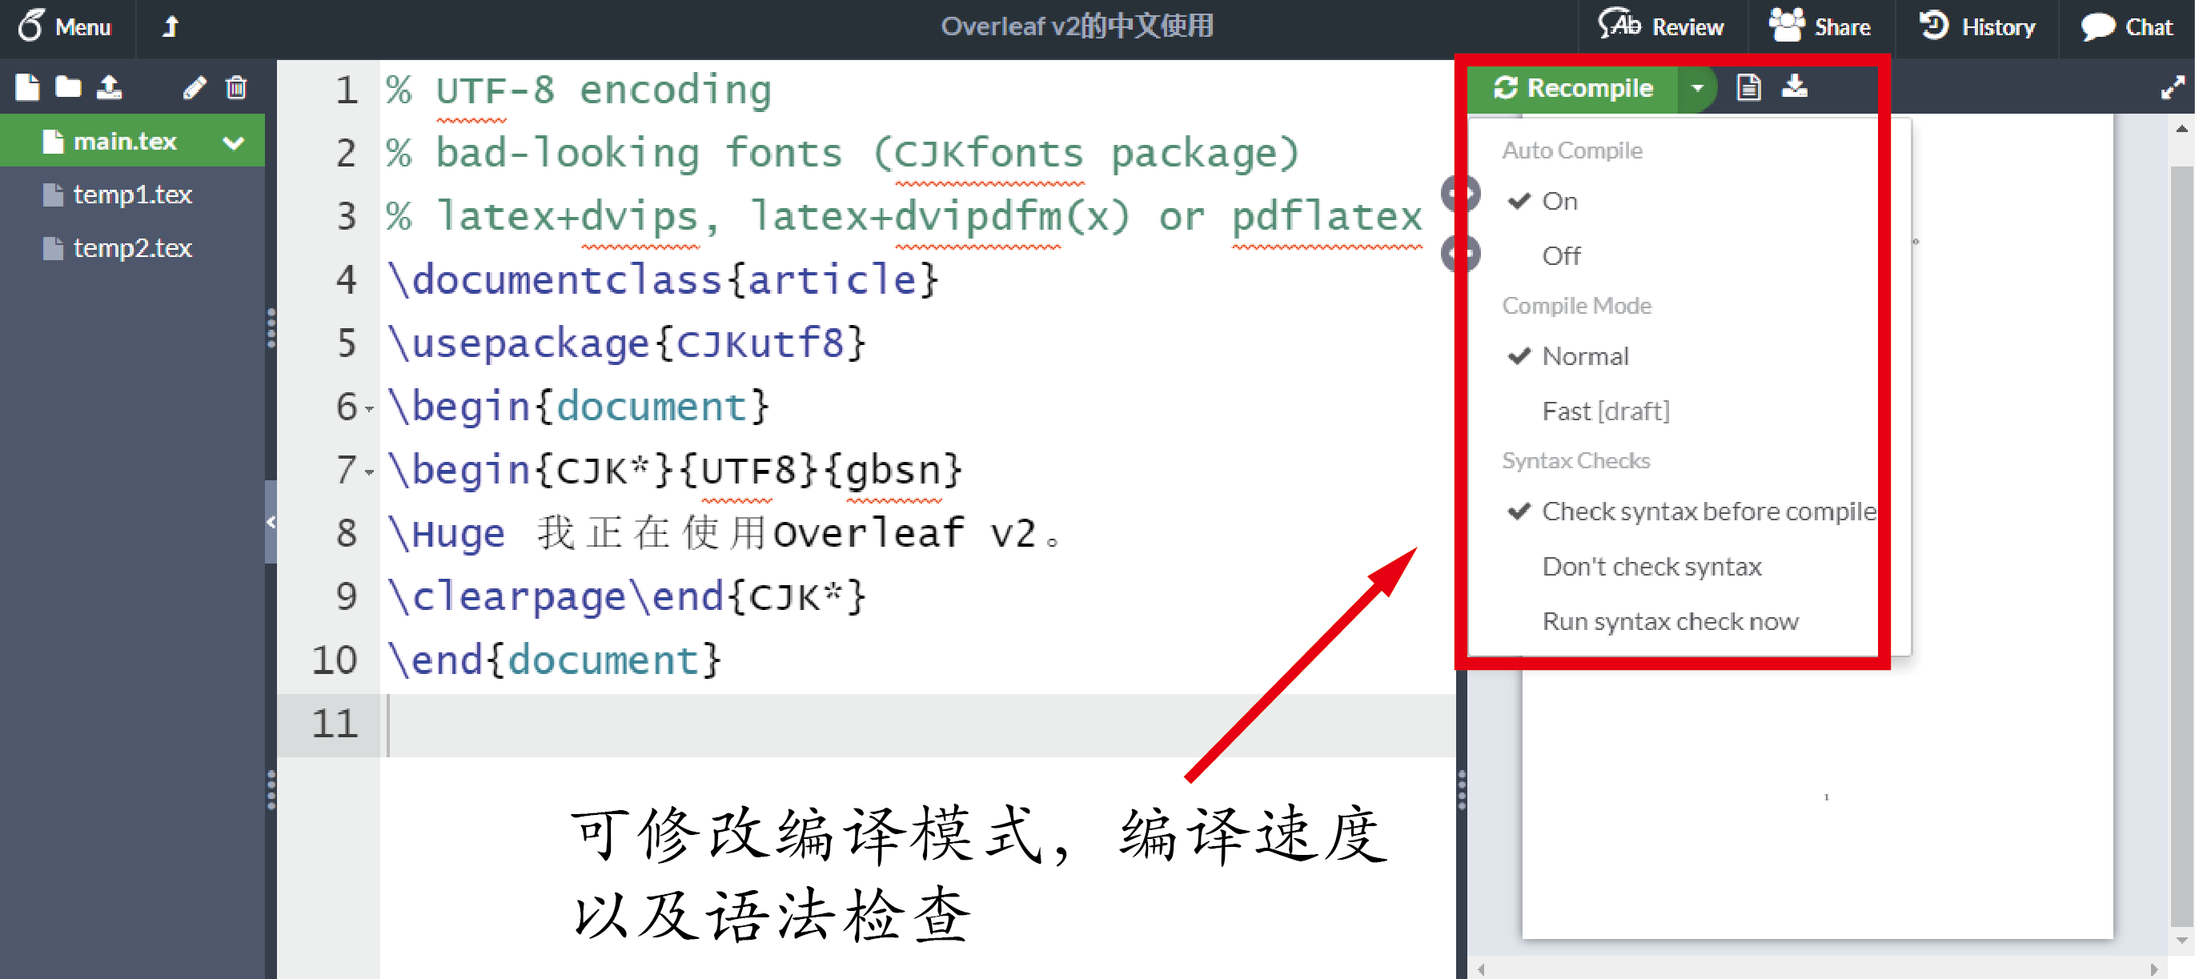
Task: Click the project title Overleaf v2的中文使用
Action: (x=1077, y=26)
